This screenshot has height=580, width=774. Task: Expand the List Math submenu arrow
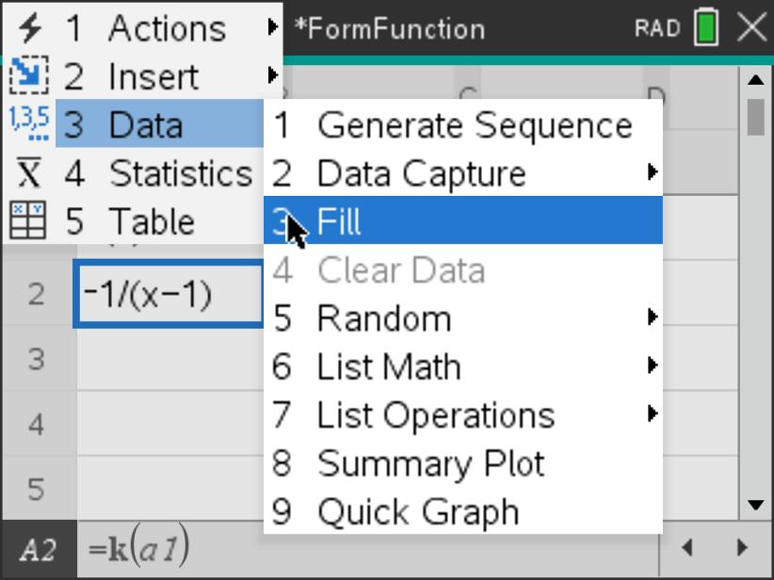[x=652, y=365]
